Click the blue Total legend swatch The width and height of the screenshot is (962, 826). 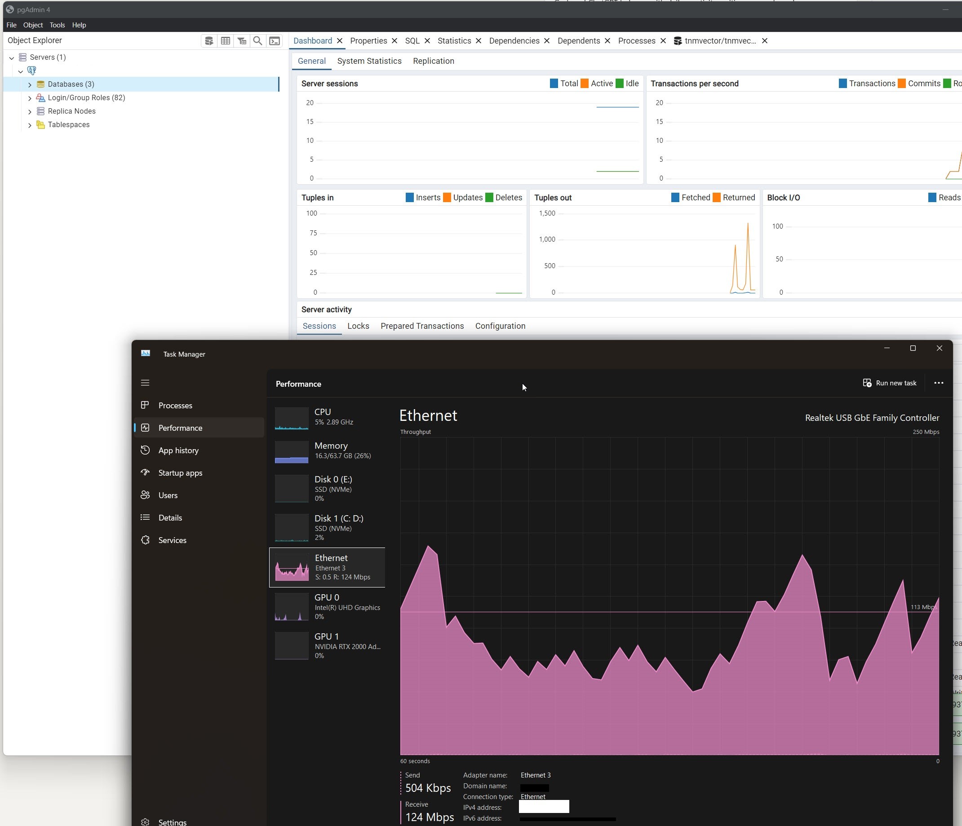click(554, 84)
